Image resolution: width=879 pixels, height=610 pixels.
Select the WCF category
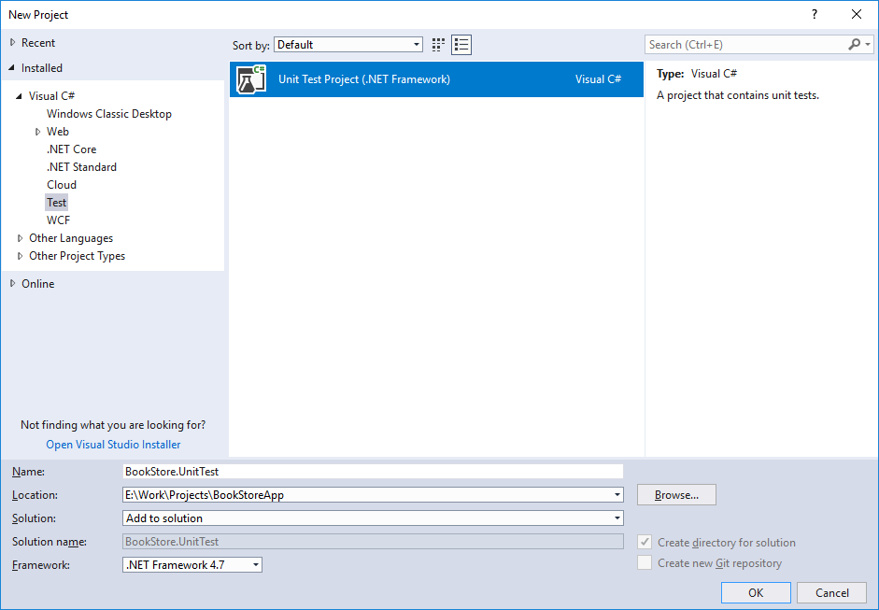point(58,220)
